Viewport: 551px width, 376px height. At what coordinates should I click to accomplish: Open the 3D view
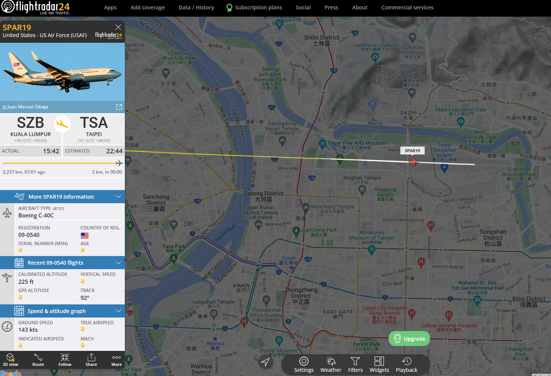[10, 360]
